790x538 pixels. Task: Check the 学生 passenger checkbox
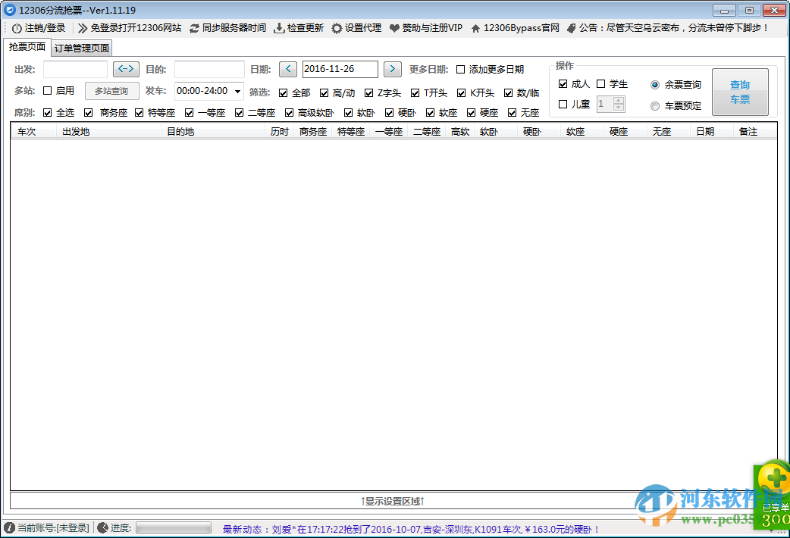coord(601,83)
